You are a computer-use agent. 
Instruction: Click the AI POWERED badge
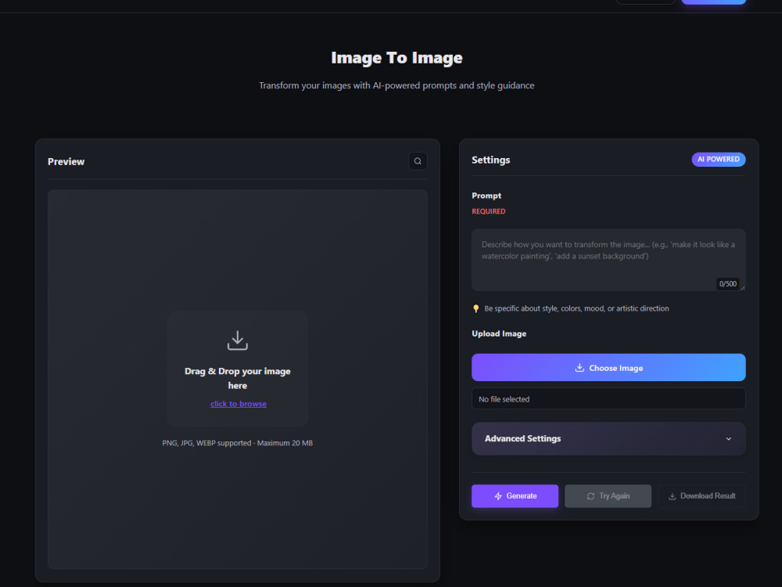click(x=718, y=159)
